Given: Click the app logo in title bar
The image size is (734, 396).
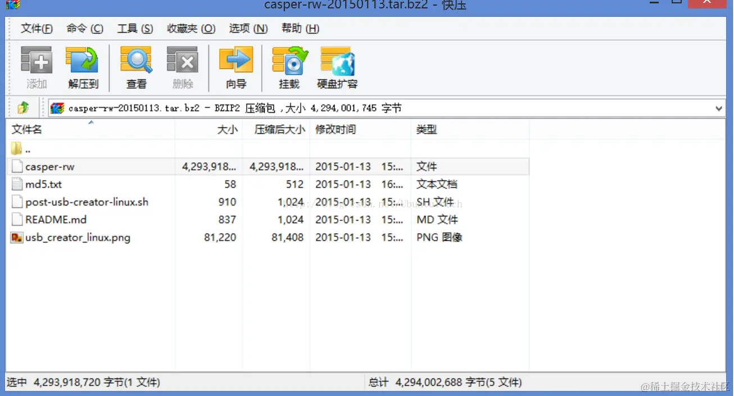Looking at the screenshot, I should point(13,4).
